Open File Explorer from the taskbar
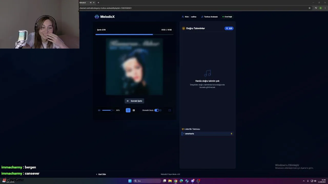 170,181
